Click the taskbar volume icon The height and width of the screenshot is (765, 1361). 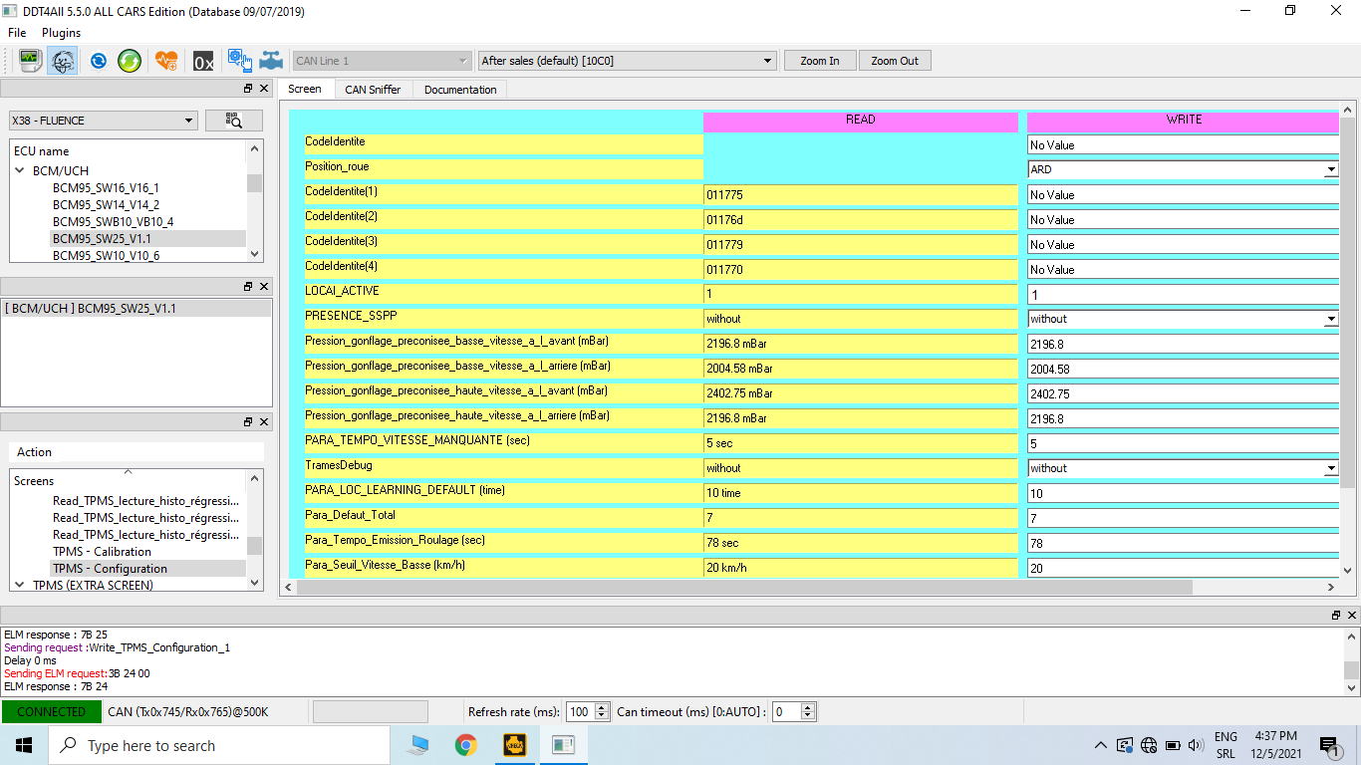coord(1196,745)
